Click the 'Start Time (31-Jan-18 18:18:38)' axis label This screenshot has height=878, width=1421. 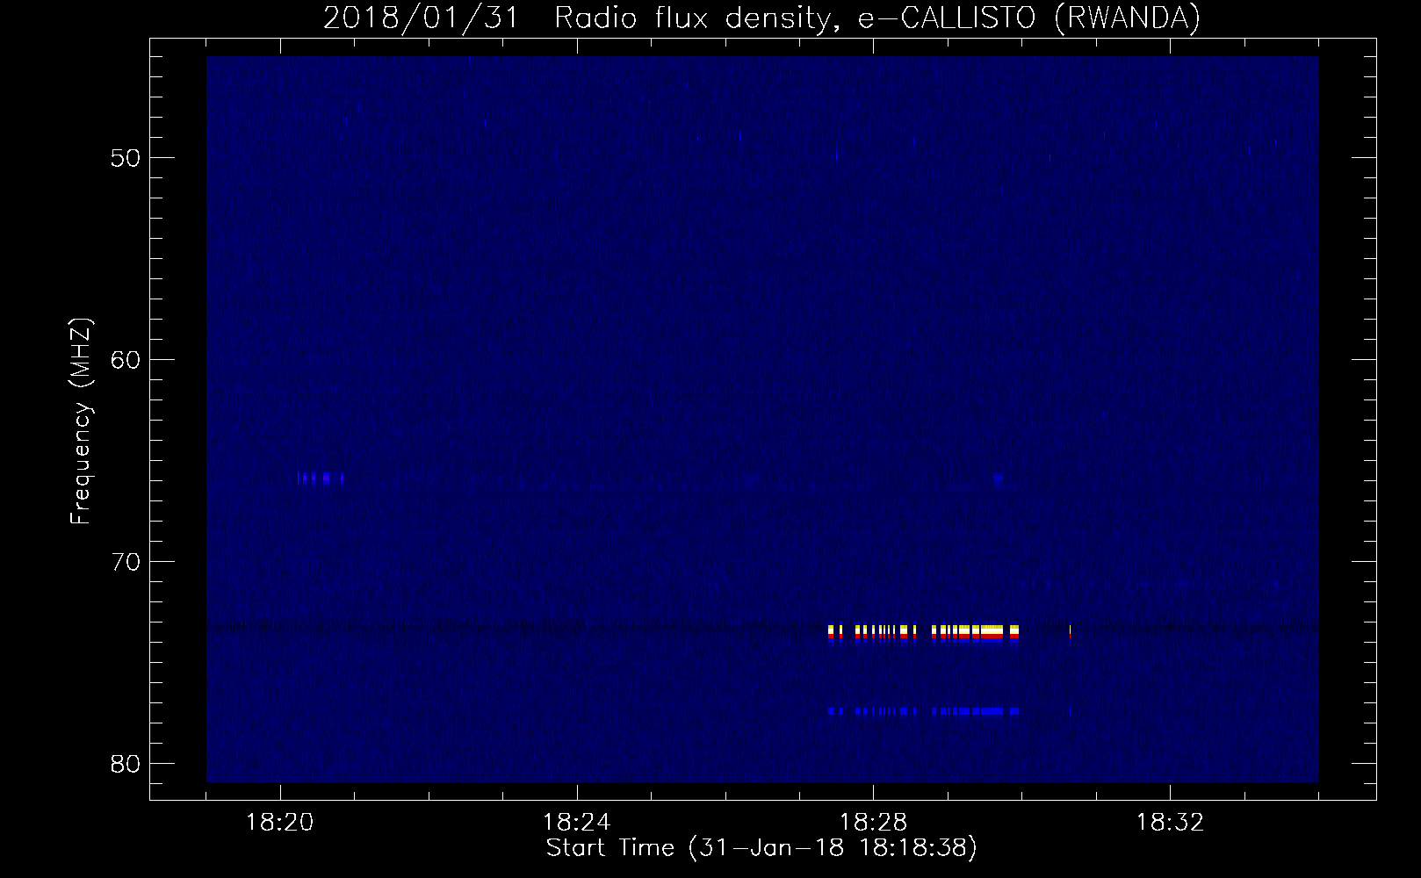point(761,848)
